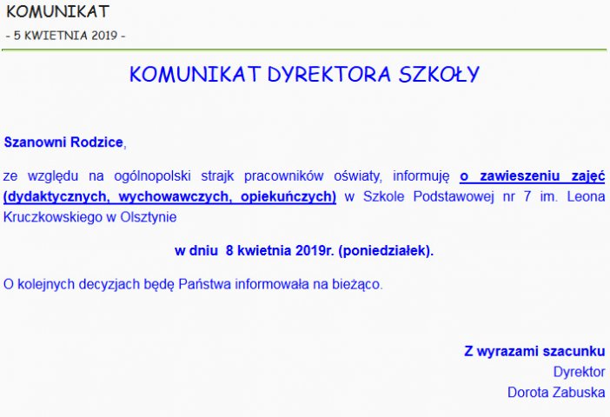Click 'Szkole Podstawowej nr 7' text
This screenshot has width=610, height=417.
click(447, 196)
